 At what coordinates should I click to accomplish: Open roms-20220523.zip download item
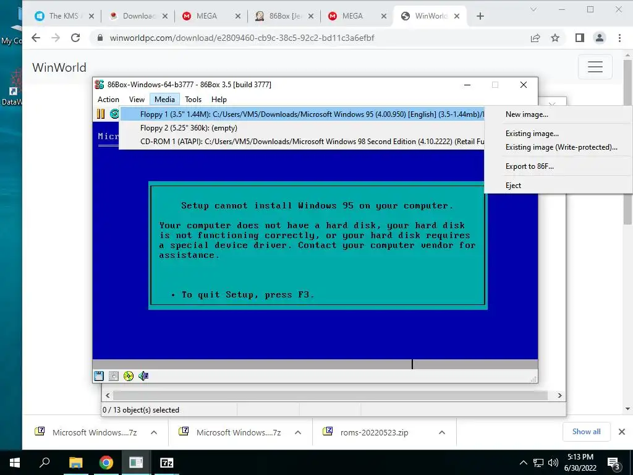tap(374, 432)
